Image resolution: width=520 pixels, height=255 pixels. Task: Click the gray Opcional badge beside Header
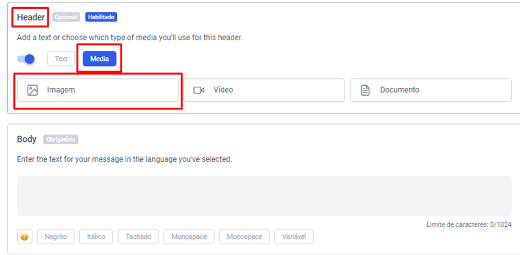pos(66,17)
